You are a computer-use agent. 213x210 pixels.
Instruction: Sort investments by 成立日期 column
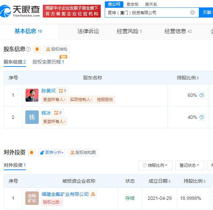tap(159, 181)
